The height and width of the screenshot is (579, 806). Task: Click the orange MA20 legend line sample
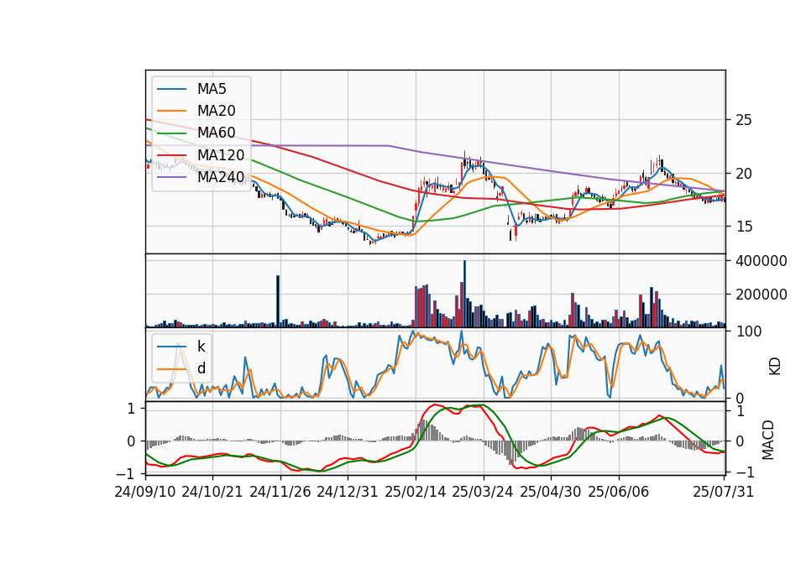tap(171, 111)
